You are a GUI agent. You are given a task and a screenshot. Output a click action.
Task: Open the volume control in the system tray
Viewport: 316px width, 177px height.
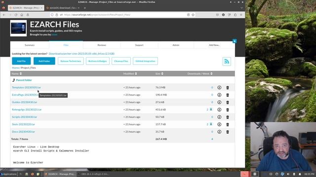(288, 174)
